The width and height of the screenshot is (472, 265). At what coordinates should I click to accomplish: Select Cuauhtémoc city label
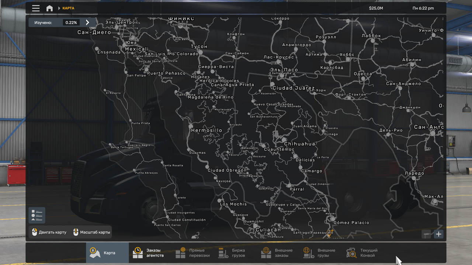pos(279,149)
